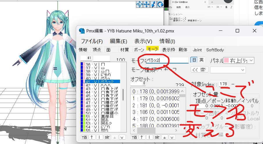Switch to the 剛体 tab
263x144 pixels.
pos(183,50)
